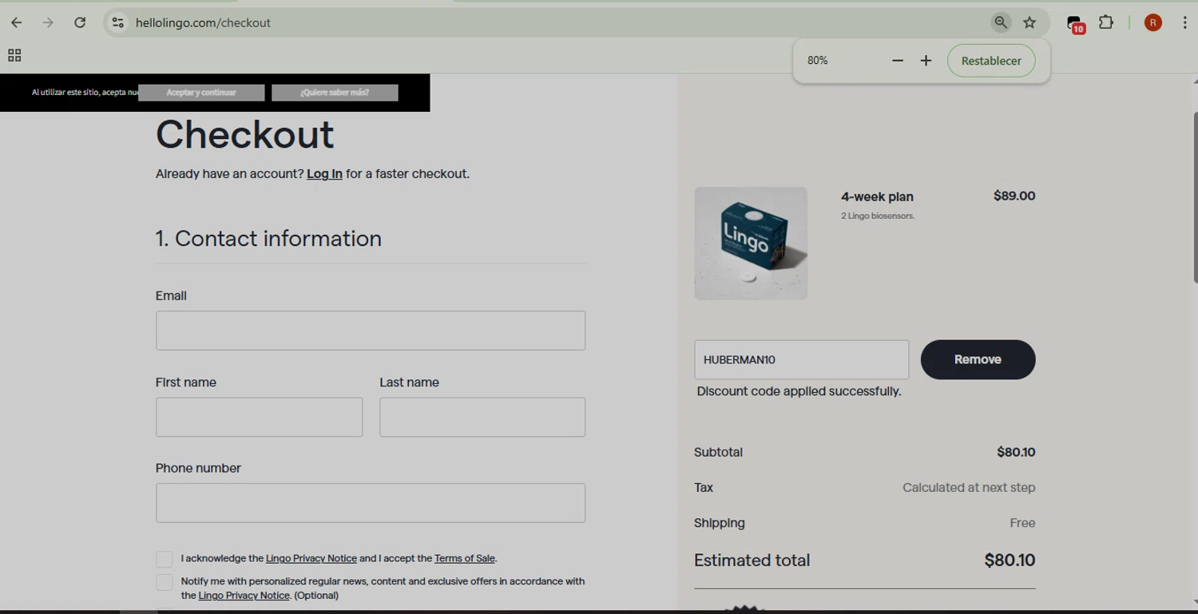
Task: Open Lingo Privacy Notice link in optional notice
Action: 244,596
